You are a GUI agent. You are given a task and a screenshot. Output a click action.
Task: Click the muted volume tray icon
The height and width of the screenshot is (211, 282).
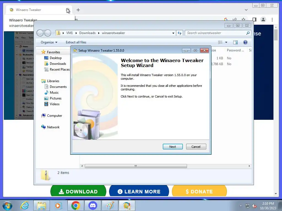[x=254, y=206]
